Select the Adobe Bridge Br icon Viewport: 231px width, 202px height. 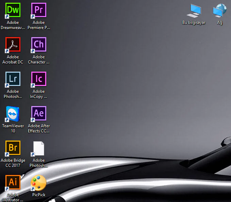tap(13, 148)
